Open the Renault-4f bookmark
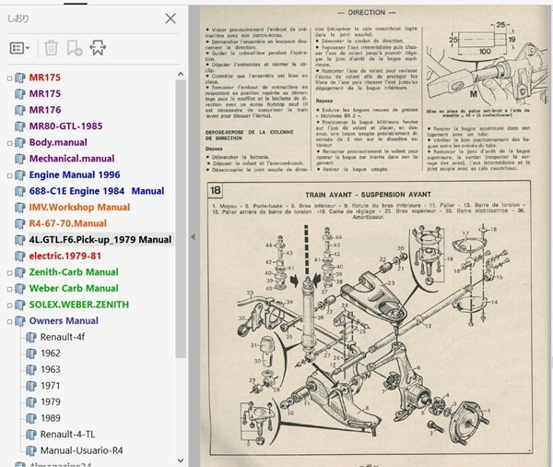Viewport: 553px width, 467px height. click(x=63, y=337)
